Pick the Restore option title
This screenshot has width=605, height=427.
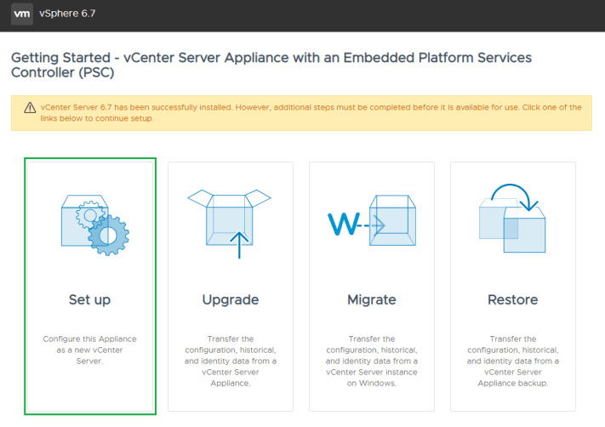click(512, 299)
